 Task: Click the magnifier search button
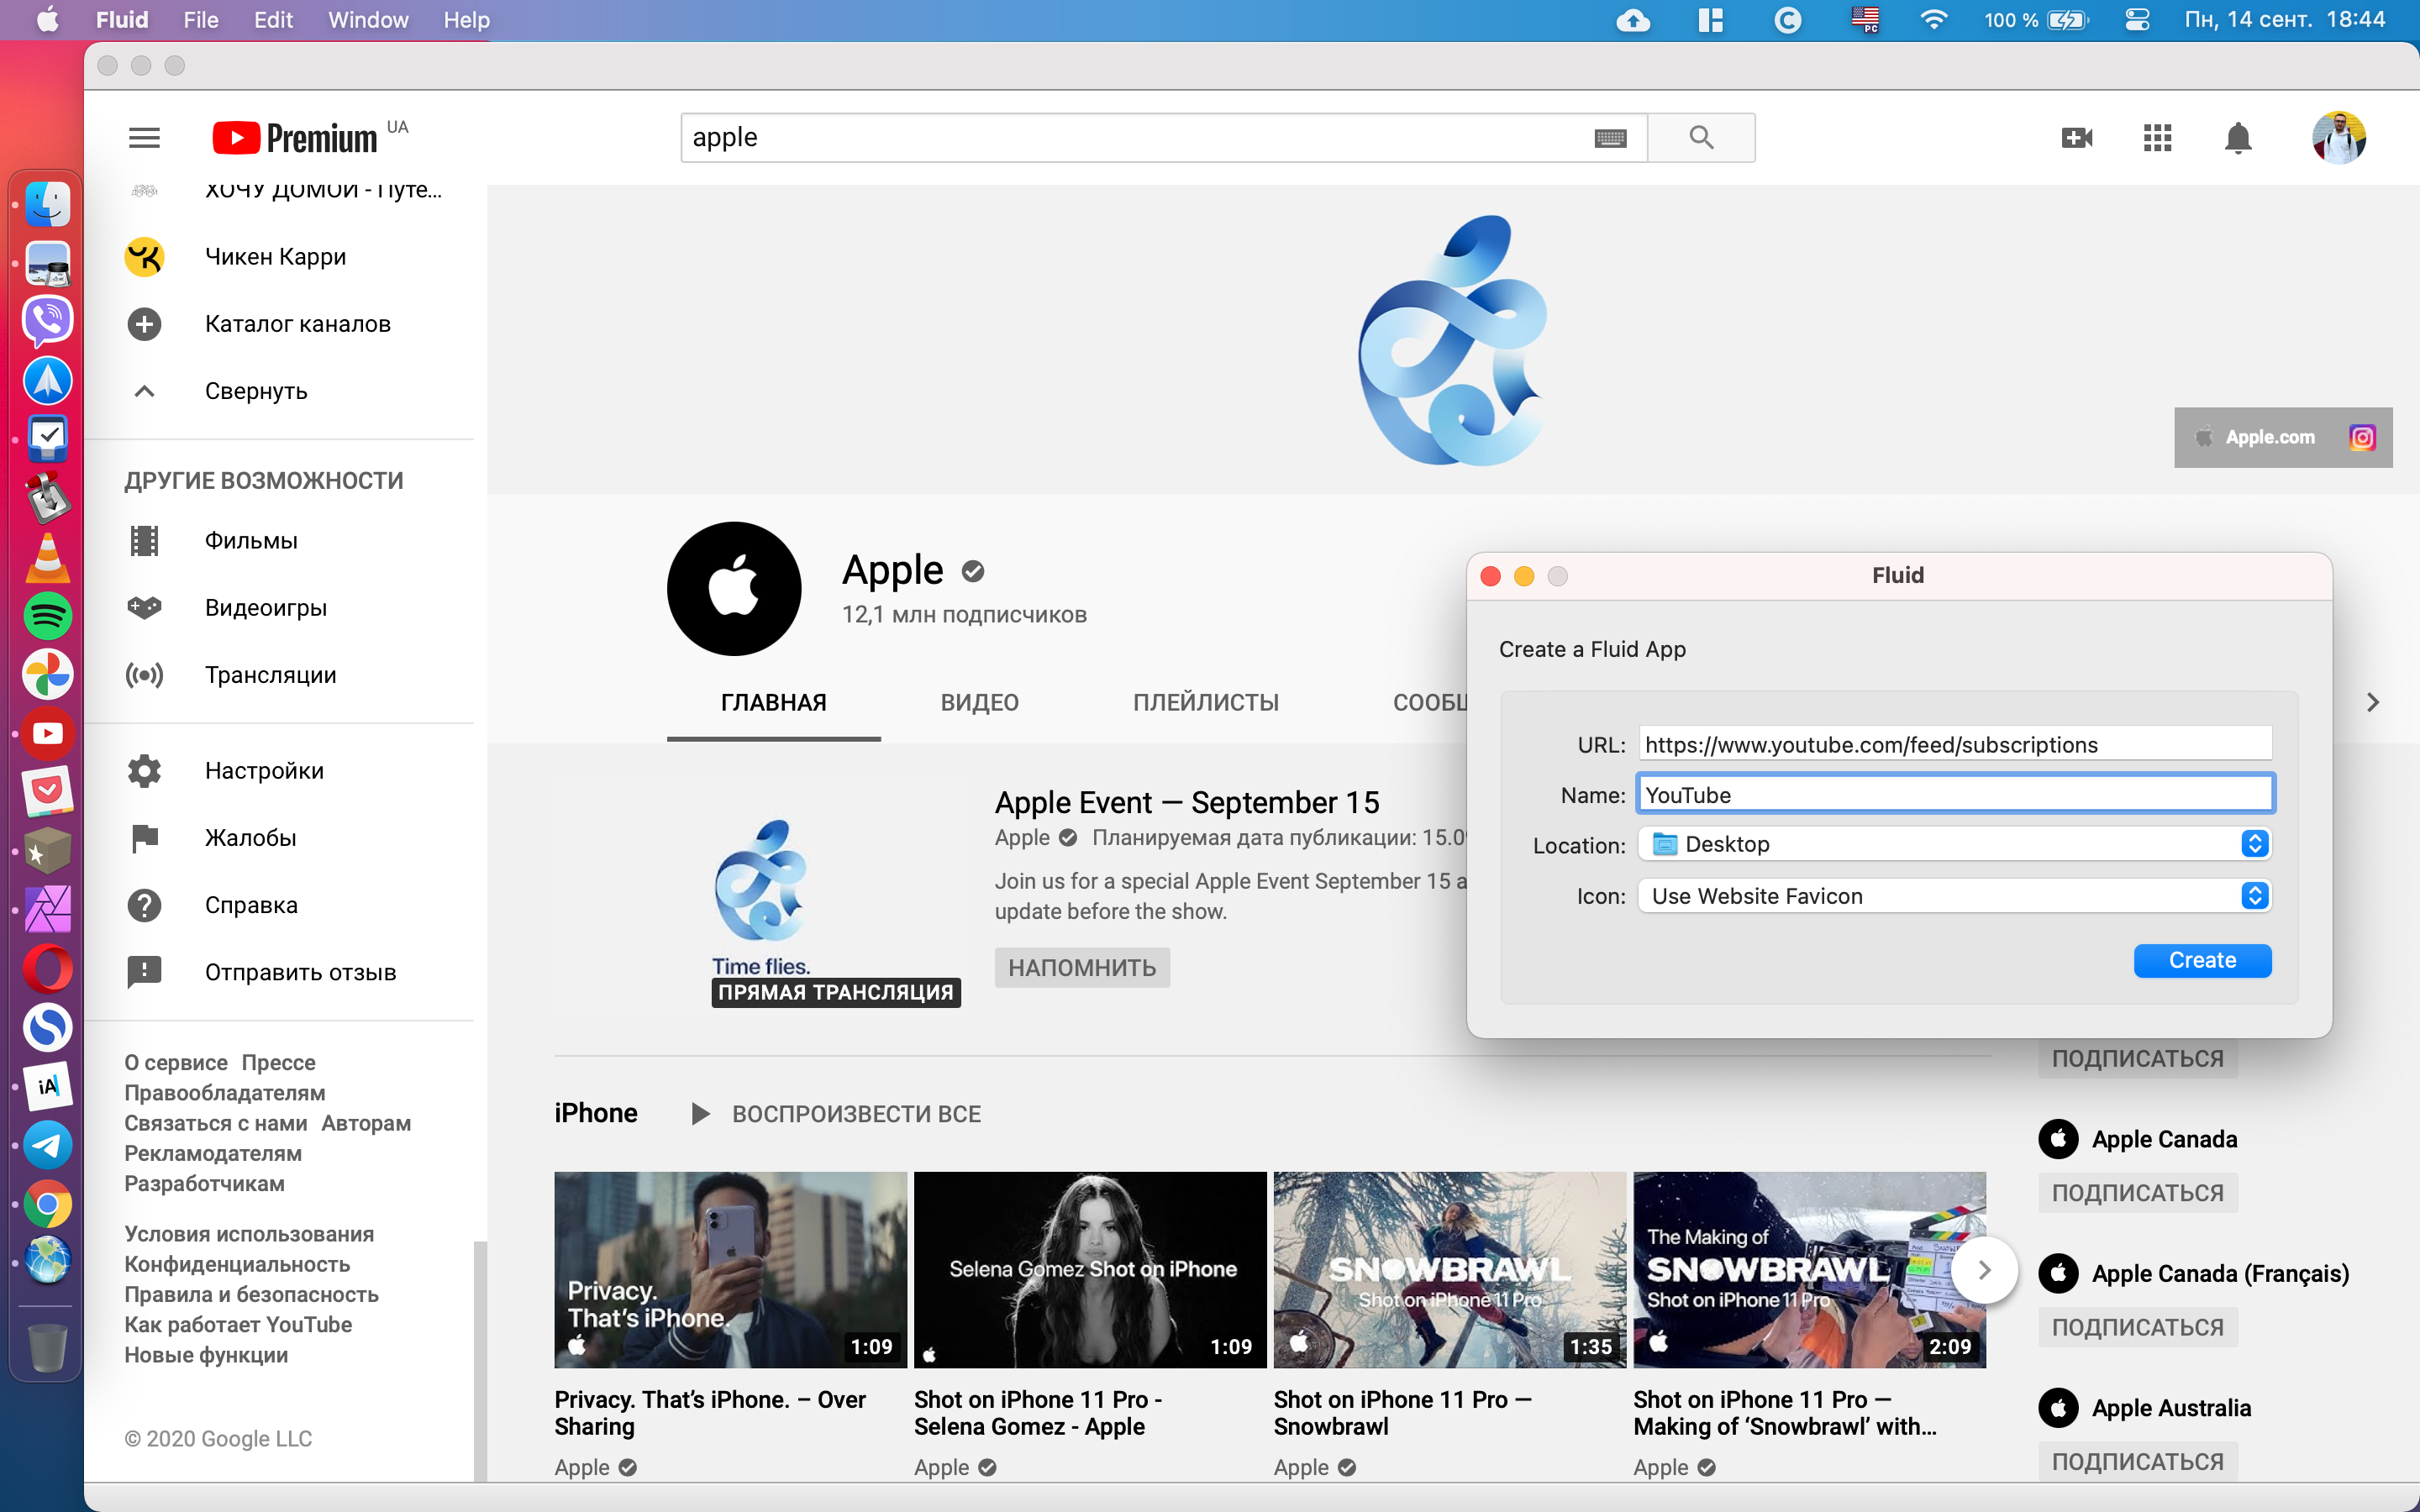1701,138
